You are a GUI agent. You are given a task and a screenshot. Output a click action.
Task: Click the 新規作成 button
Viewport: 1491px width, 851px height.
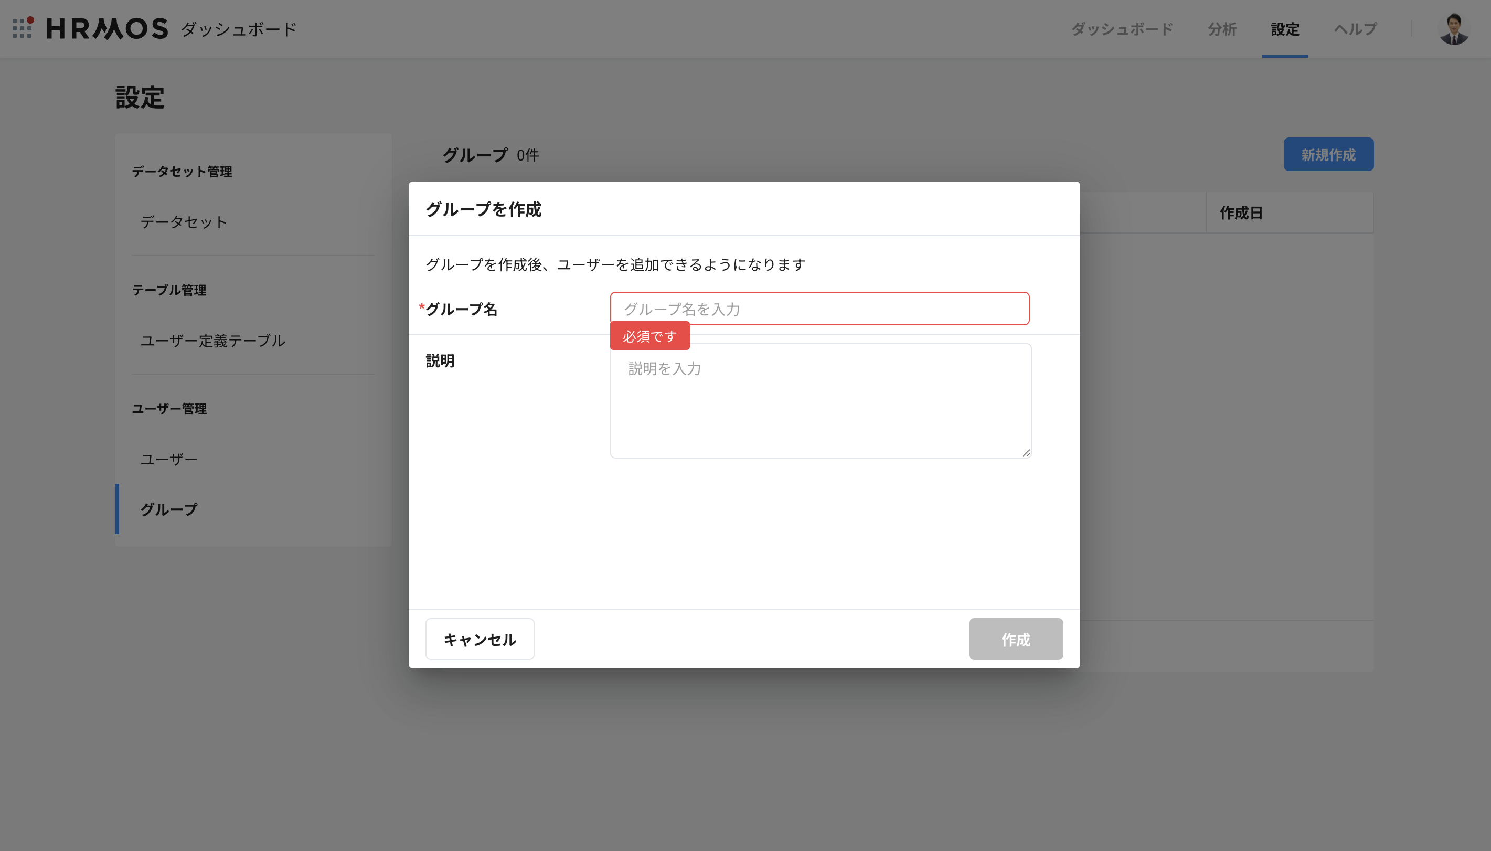coord(1328,155)
